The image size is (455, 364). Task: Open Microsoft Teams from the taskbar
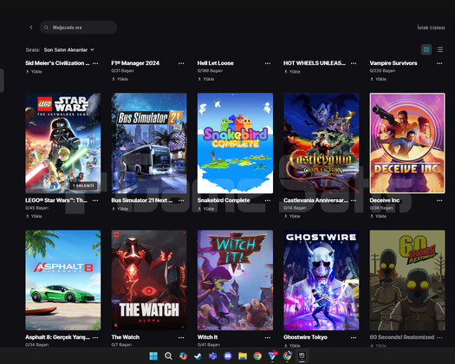coord(212,356)
